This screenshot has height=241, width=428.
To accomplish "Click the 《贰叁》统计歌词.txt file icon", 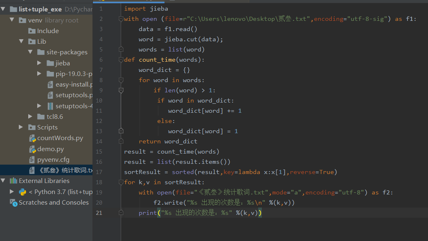I will pos(32,170).
